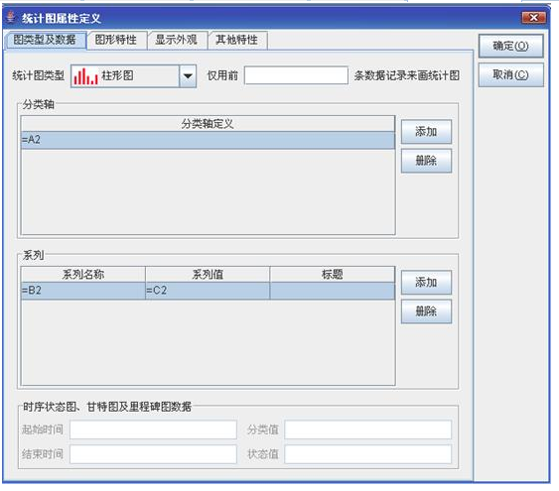Screen dimensions: 559x491
Task: Open the 其他特性 tab
Action: (x=237, y=40)
